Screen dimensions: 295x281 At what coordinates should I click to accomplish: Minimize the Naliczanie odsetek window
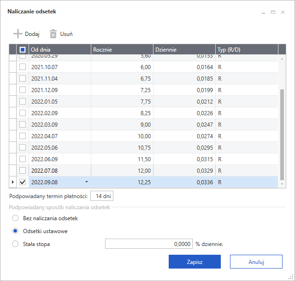tap(263, 12)
